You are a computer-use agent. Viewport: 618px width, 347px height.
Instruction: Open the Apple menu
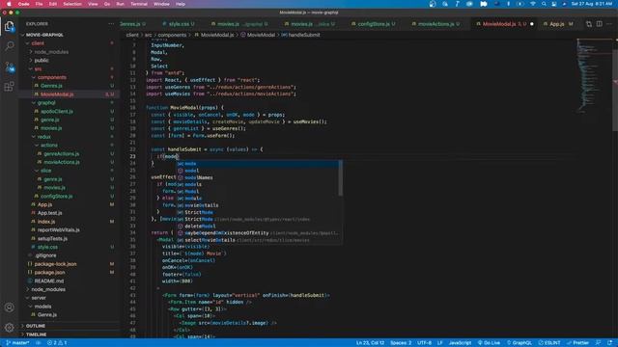coord(9,4)
